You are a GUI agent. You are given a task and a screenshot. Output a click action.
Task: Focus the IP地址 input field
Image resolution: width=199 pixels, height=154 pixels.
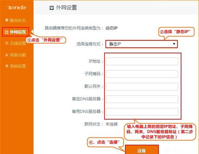point(142,62)
